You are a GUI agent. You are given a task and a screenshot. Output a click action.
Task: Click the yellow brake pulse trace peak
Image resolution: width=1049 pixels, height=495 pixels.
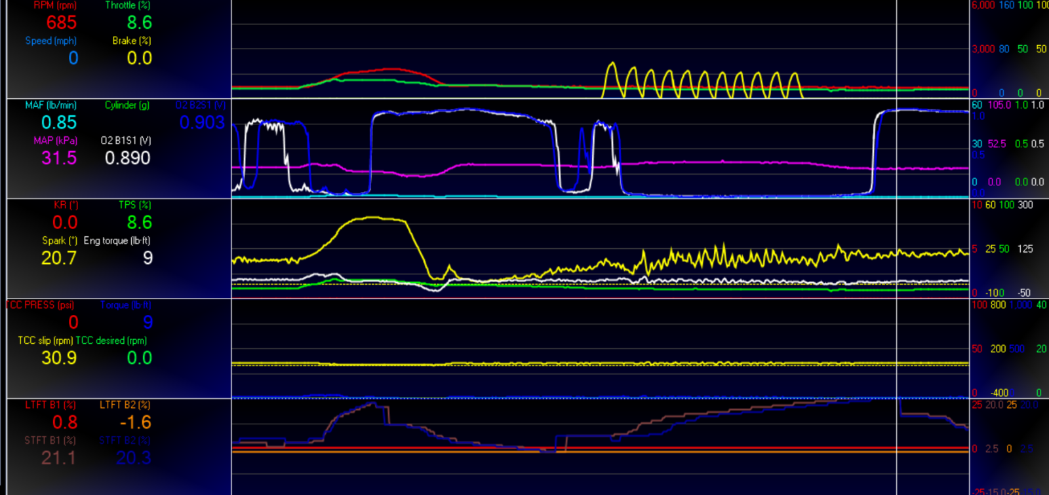pos(612,64)
